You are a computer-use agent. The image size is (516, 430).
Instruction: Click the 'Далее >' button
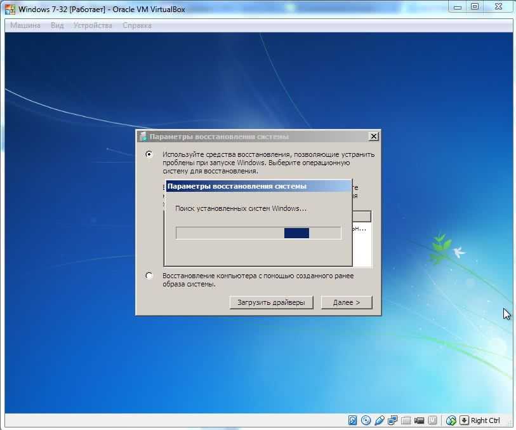[347, 302]
